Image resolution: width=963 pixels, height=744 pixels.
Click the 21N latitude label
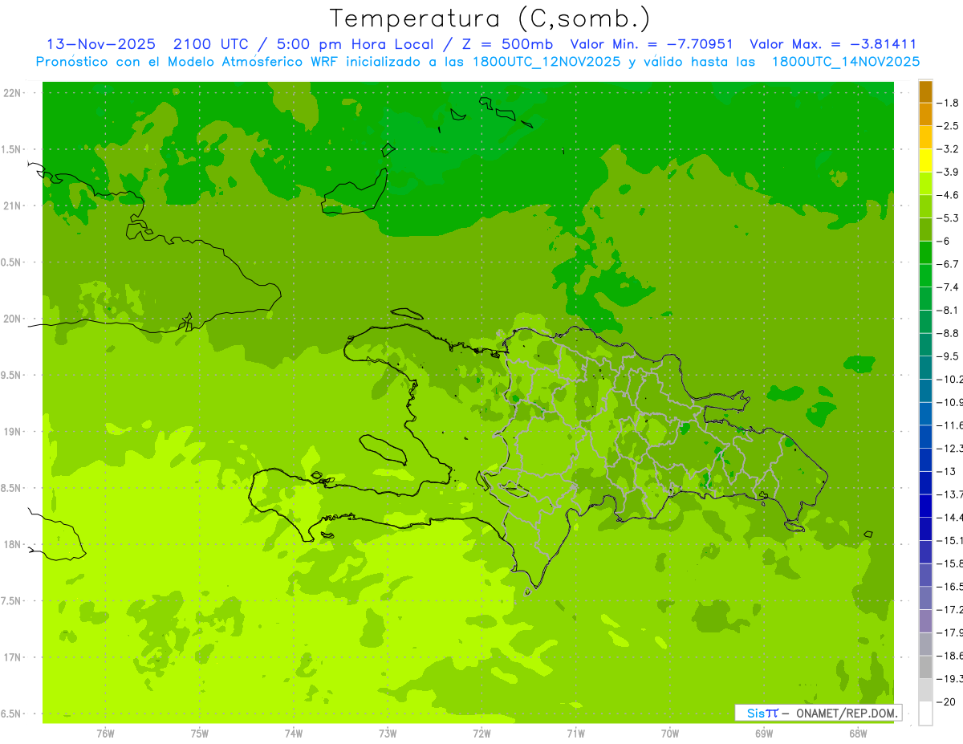coord(13,206)
